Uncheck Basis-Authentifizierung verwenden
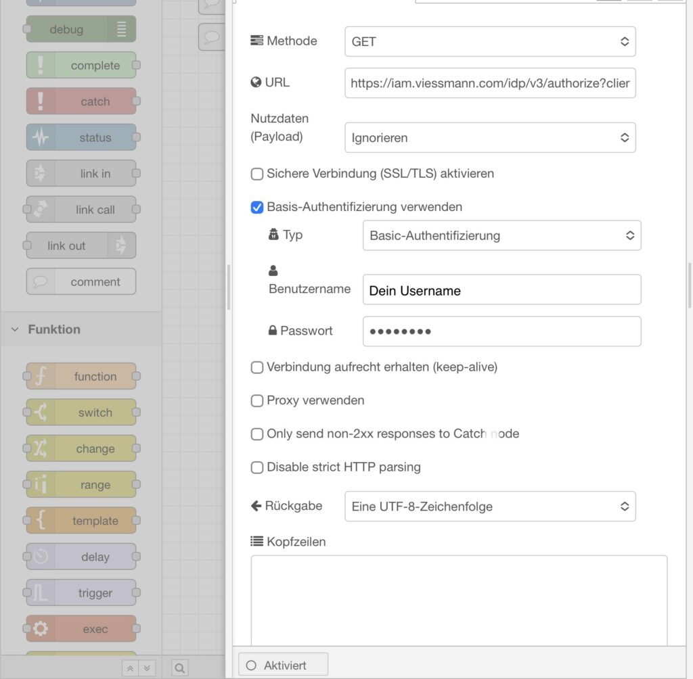Screen dimensions: 693x679 (256, 208)
